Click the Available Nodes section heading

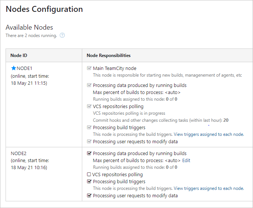tap(29, 27)
